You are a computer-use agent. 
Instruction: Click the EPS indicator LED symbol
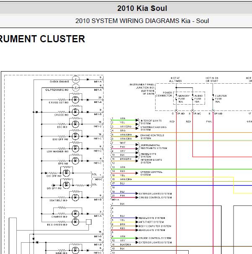coord(75,161)
